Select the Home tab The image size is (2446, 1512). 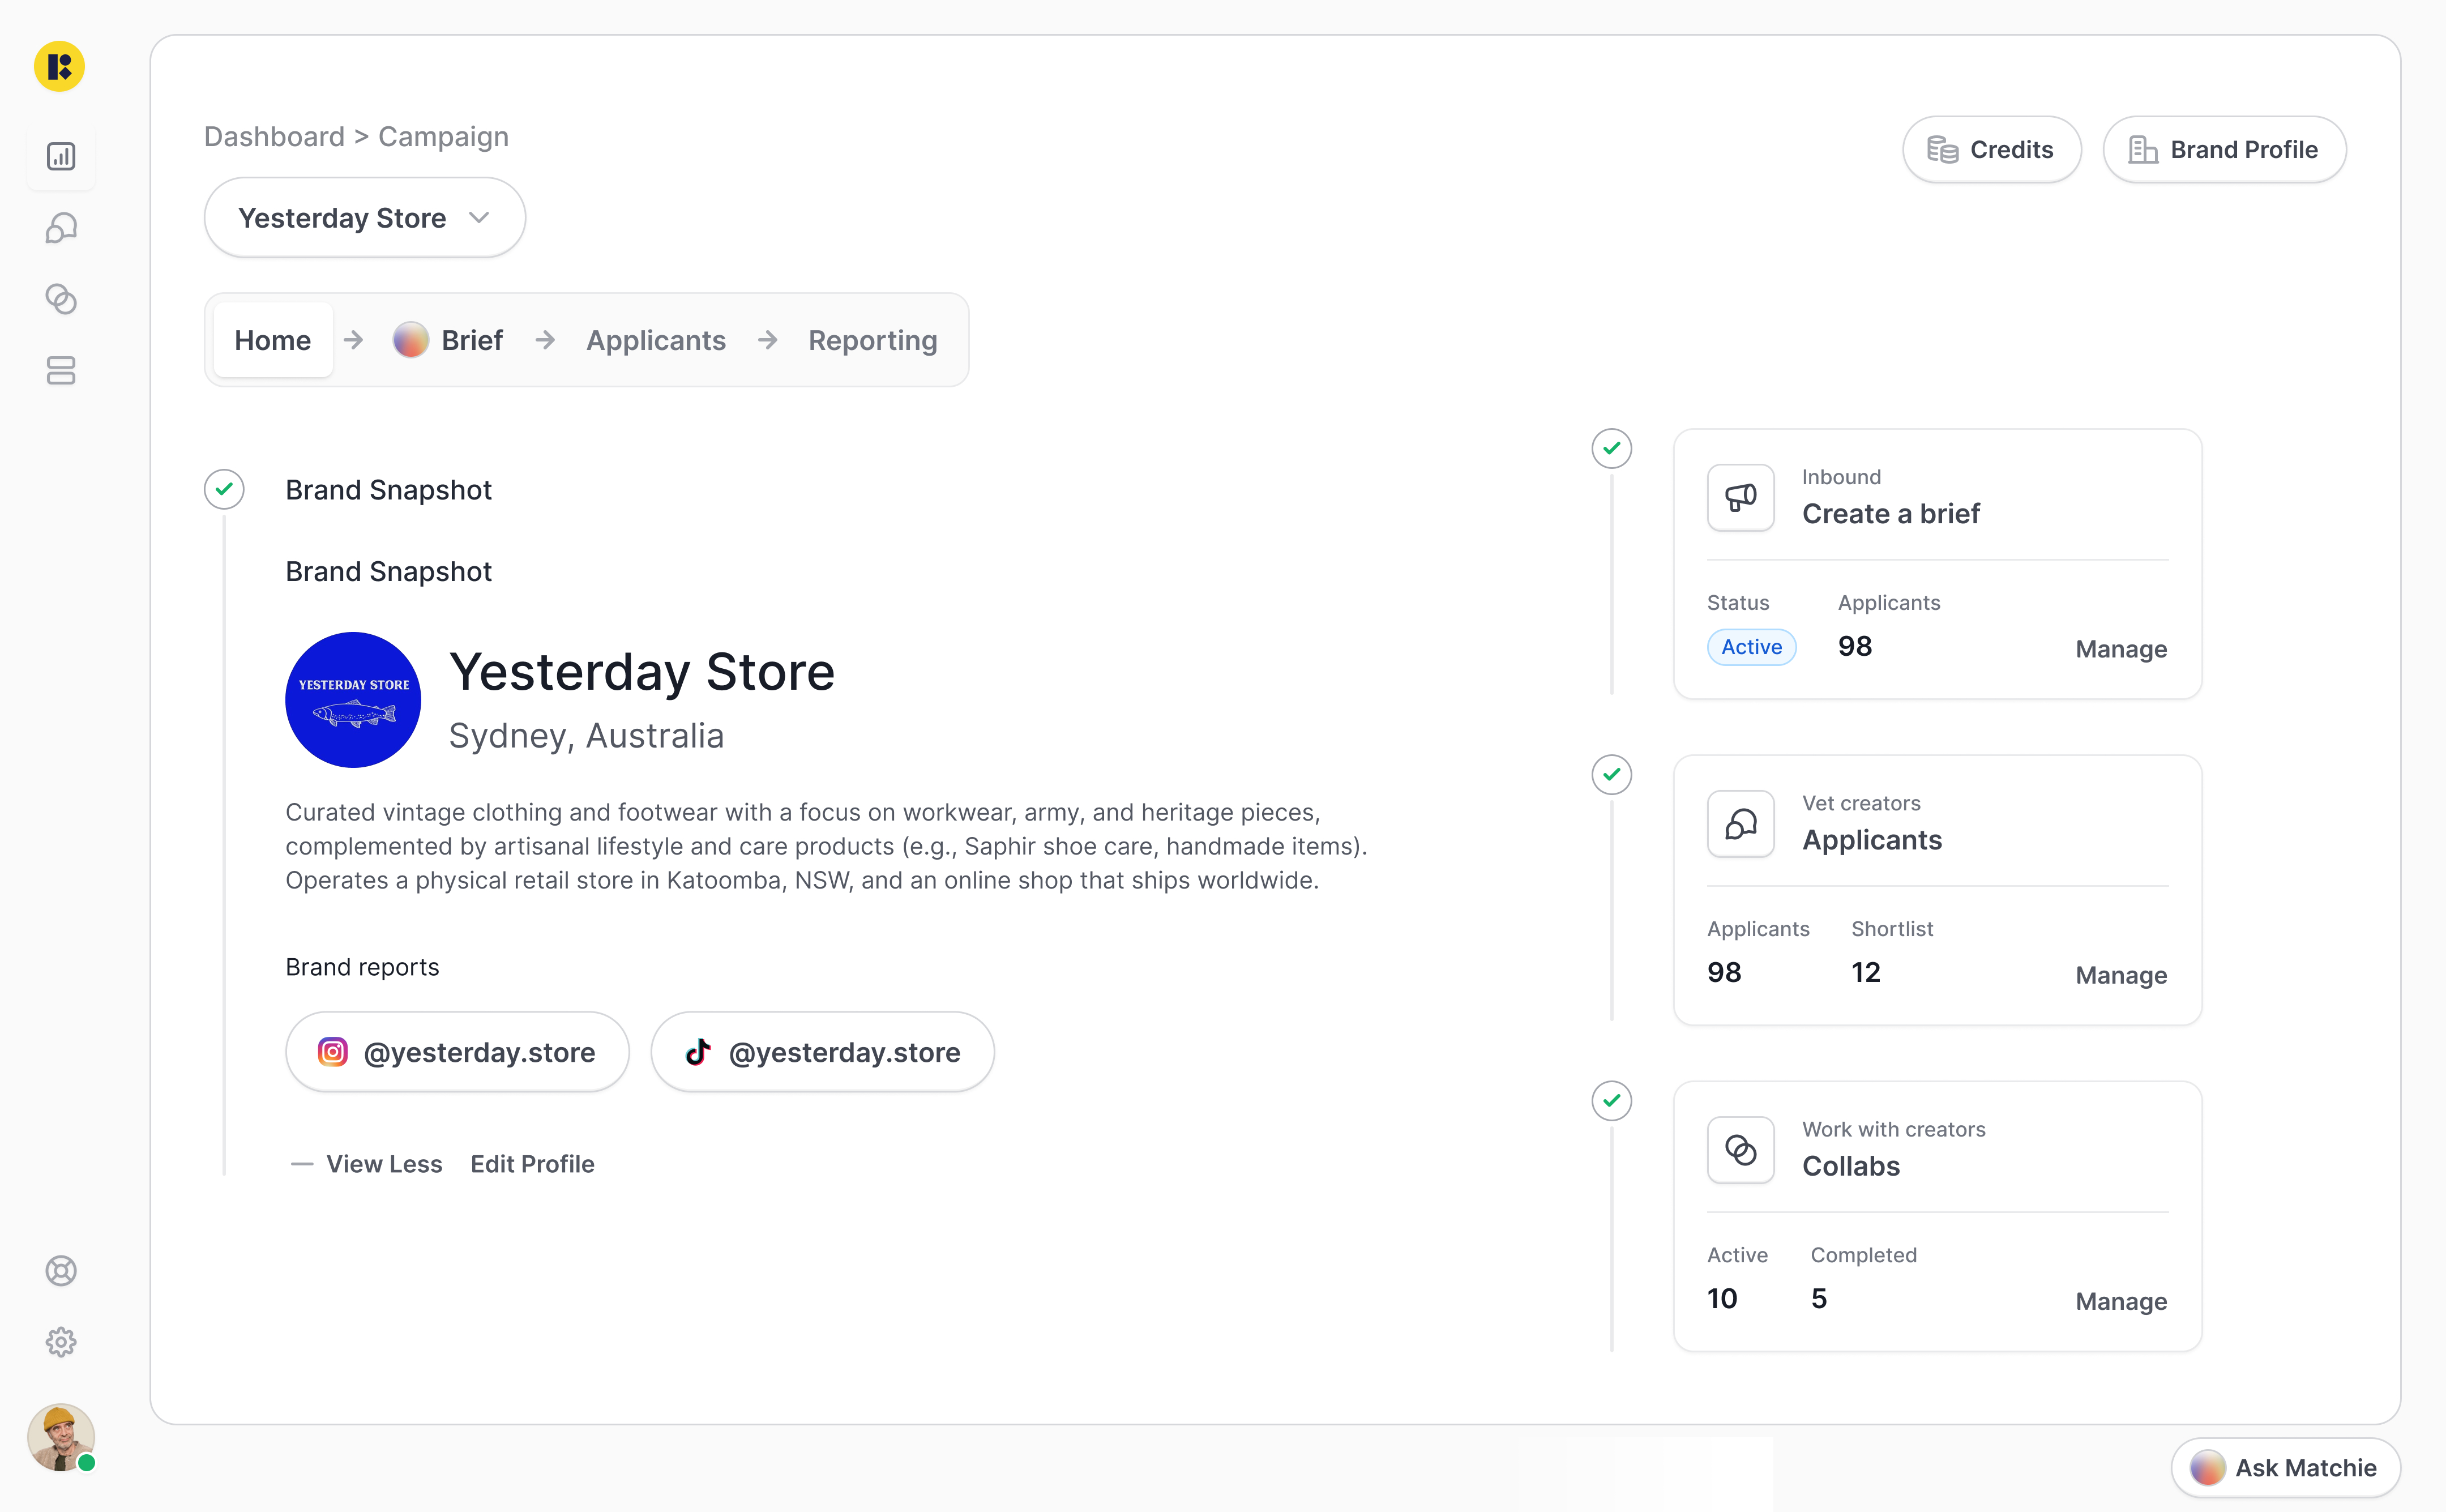point(273,340)
